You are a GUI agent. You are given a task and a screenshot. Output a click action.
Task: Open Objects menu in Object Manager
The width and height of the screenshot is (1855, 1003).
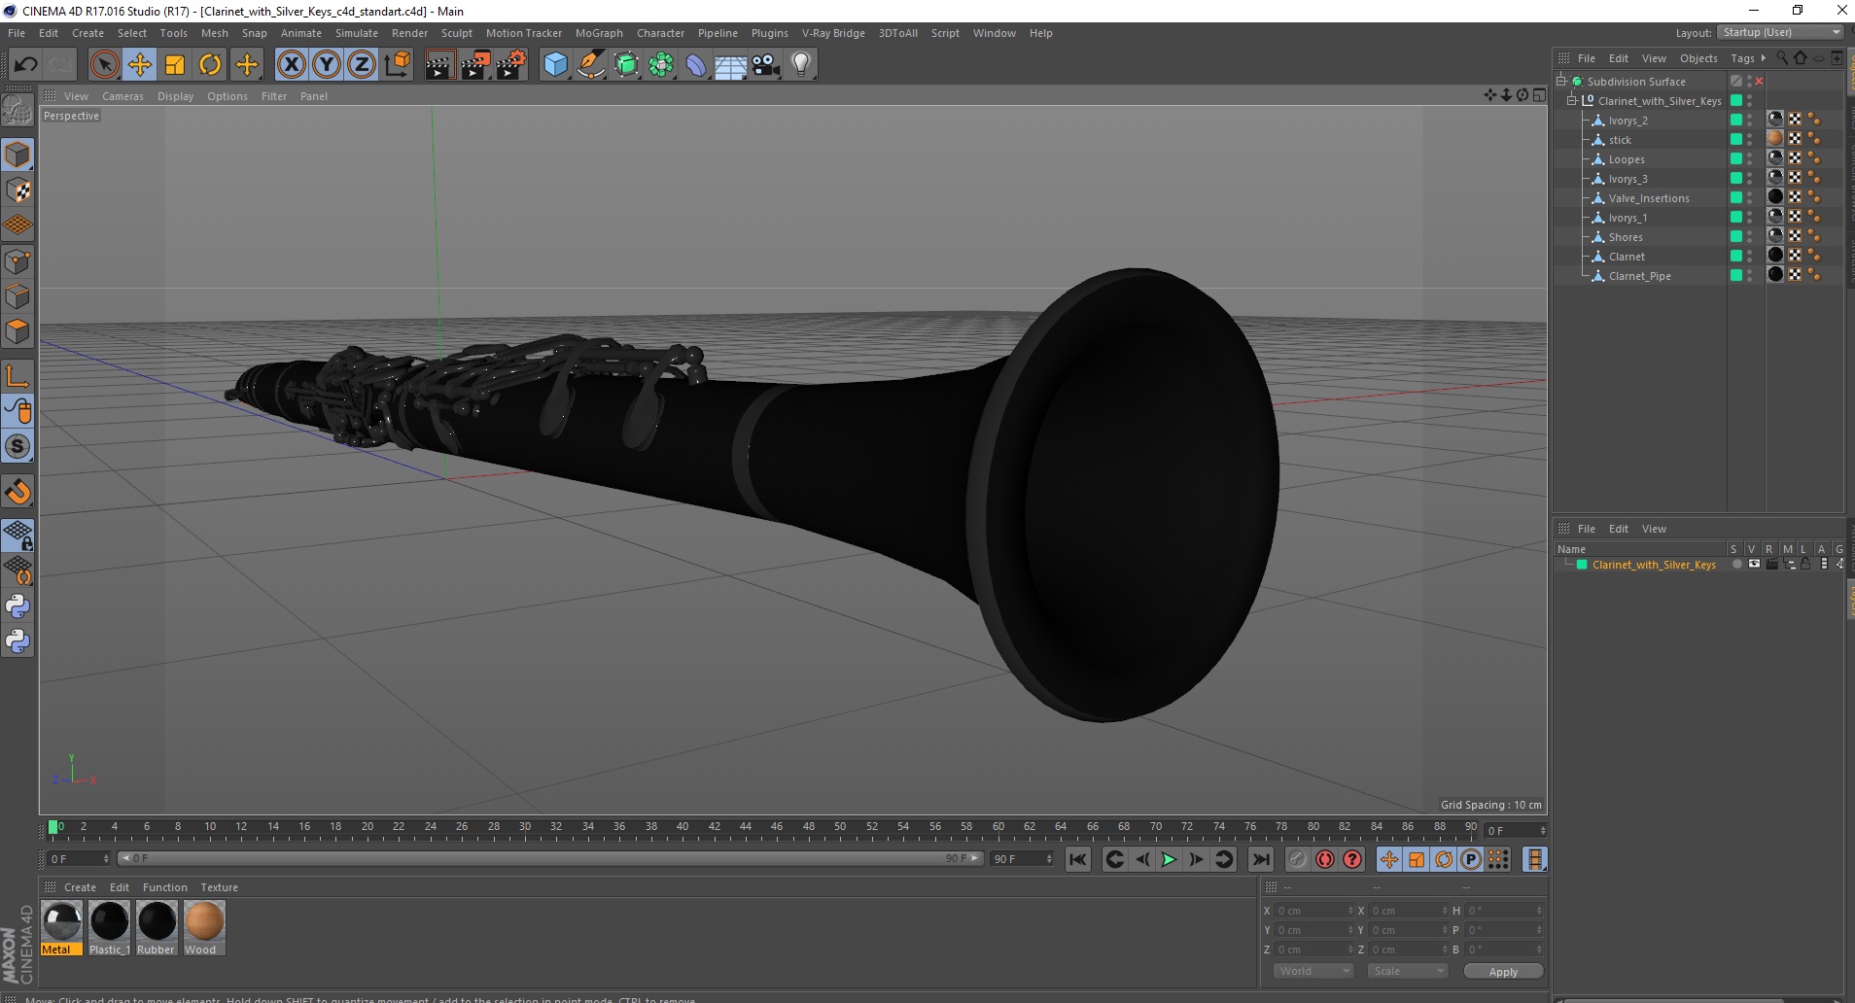pyautogui.click(x=1698, y=58)
